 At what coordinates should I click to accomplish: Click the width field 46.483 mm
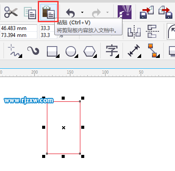(19, 28)
